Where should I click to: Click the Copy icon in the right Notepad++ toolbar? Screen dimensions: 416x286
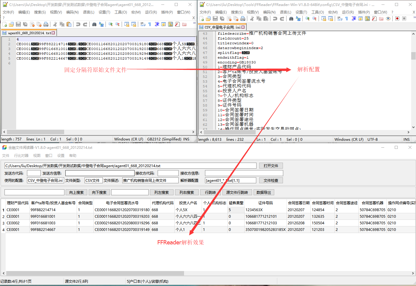point(259,19)
